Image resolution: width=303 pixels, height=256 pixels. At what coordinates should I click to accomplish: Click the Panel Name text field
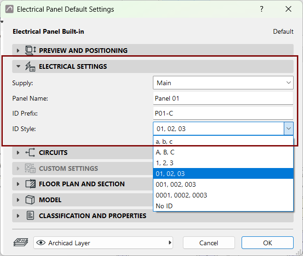click(223, 98)
